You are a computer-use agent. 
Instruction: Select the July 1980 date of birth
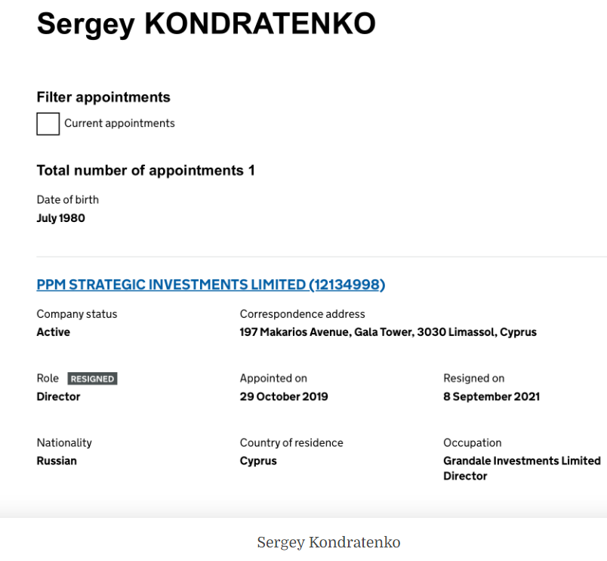[61, 218]
